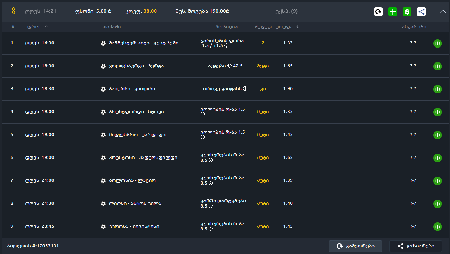Screen dimensions: 450x254
Task: Click match name მიდლსბრო - კარდიფი
Action: (x=137, y=135)
